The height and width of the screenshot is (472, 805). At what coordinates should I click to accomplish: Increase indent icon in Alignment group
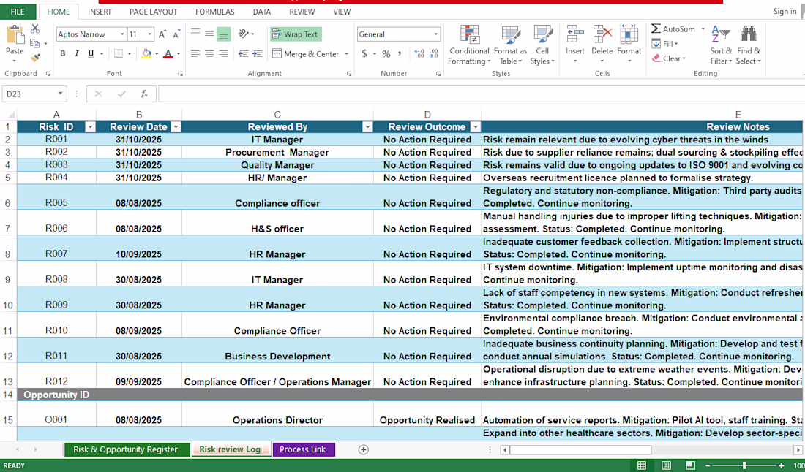click(x=258, y=53)
